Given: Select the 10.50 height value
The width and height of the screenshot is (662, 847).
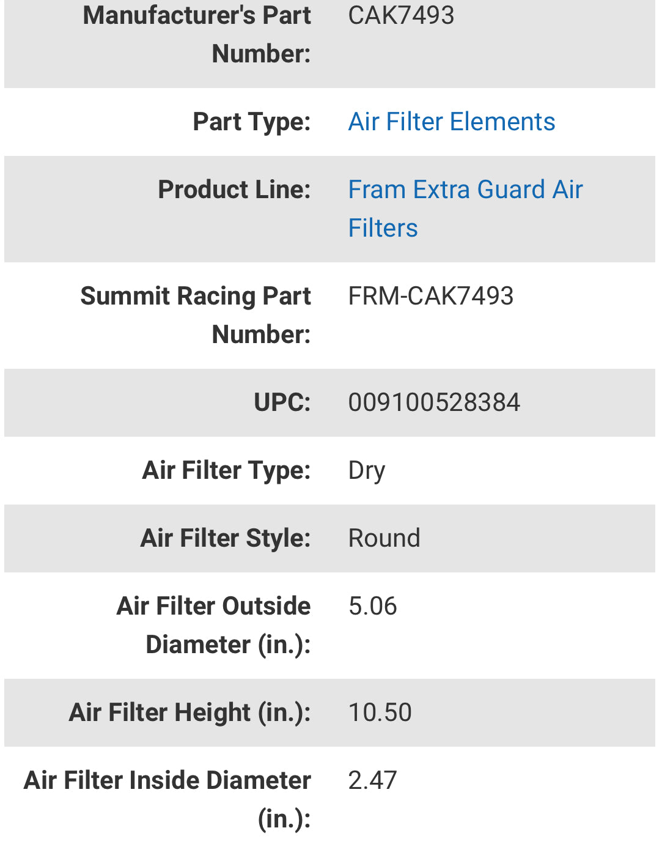Looking at the screenshot, I should (x=380, y=712).
